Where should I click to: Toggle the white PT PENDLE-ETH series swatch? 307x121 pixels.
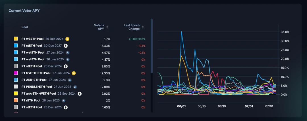[16, 87]
